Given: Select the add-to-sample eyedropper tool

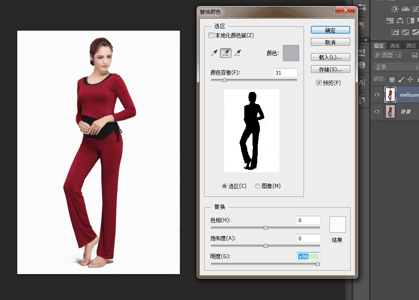Looking at the screenshot, I should pos(226,53).
